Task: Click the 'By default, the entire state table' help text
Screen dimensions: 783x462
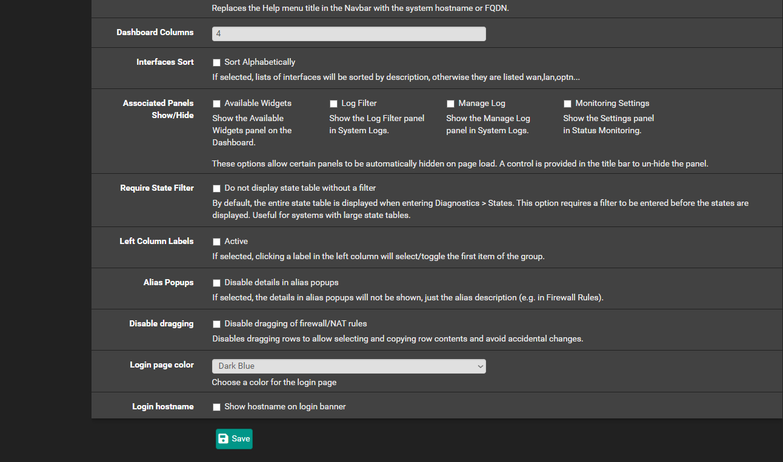Action: pyautogui.click(x=481, y=209)
